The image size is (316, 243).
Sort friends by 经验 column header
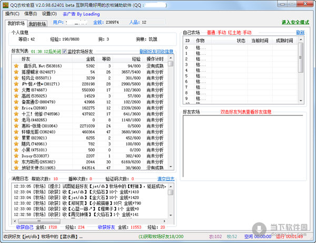(x=128, y=59)
